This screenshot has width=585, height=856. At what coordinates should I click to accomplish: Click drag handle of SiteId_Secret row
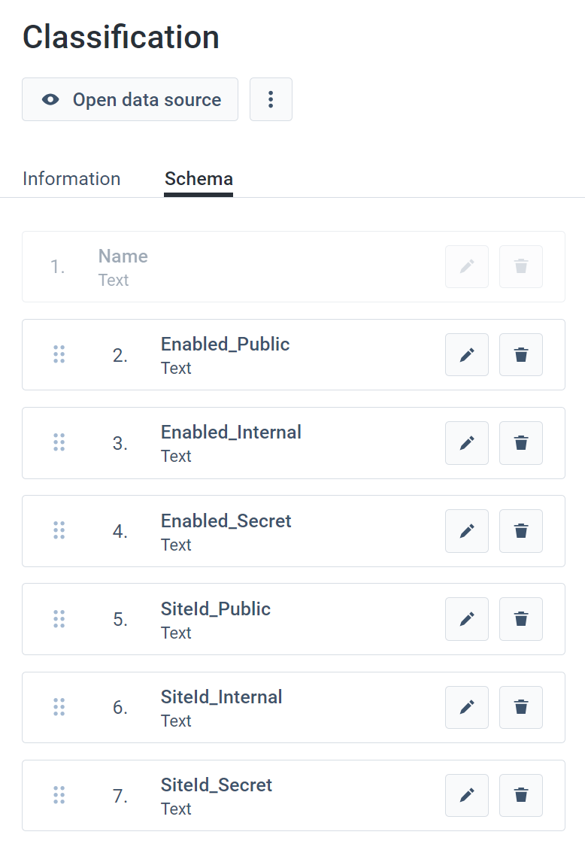[x=59, y=795]
